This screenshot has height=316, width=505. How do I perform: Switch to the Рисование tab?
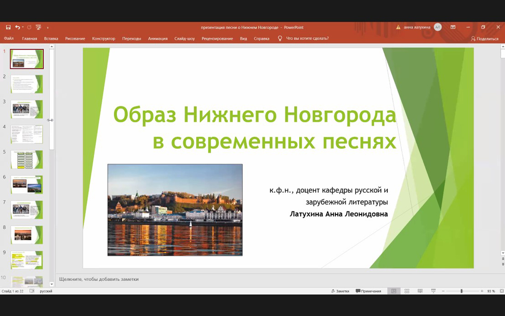75,39
